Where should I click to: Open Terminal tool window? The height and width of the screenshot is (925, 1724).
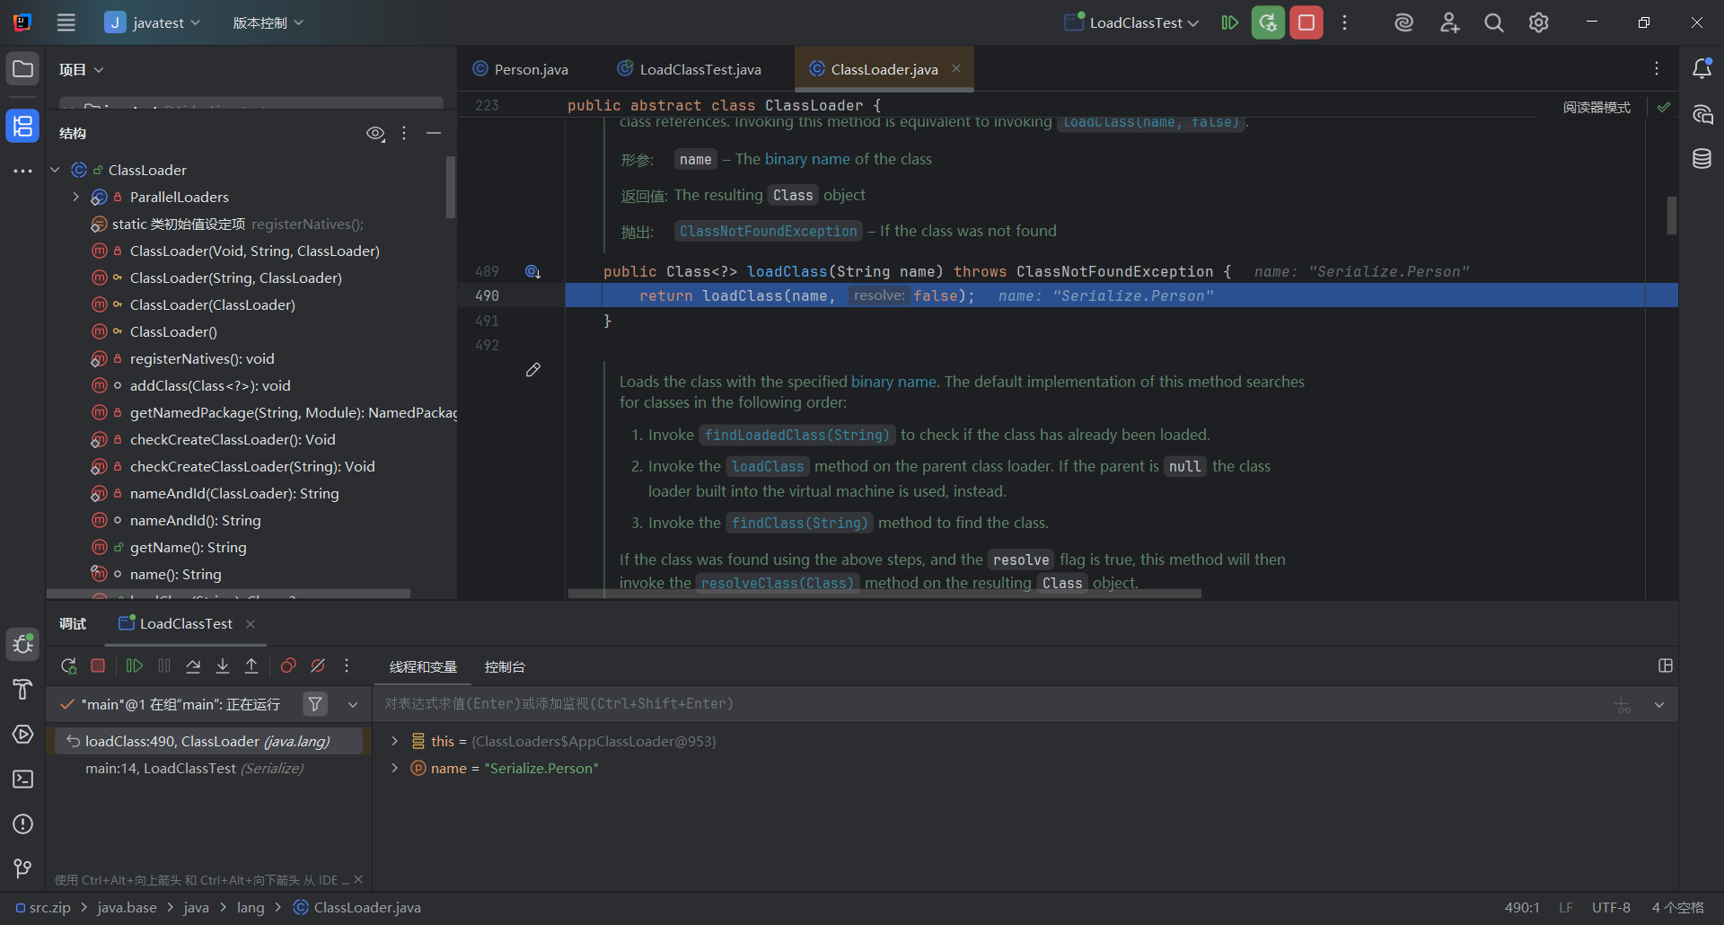[22, 779]
